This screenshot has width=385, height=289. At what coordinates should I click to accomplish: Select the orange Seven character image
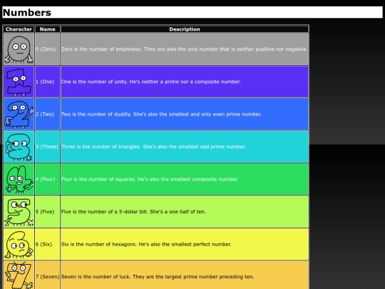point(19,275)
